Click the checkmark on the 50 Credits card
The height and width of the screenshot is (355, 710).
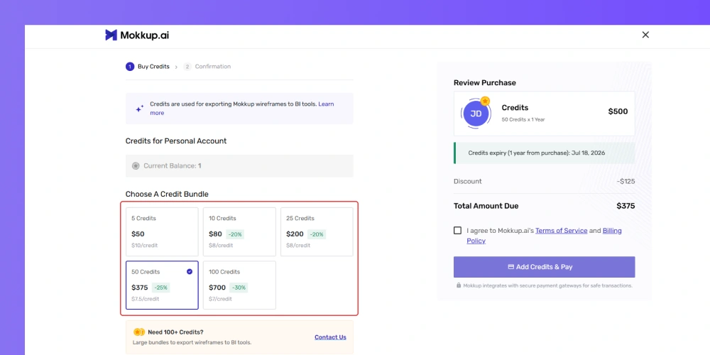point(190,272)
